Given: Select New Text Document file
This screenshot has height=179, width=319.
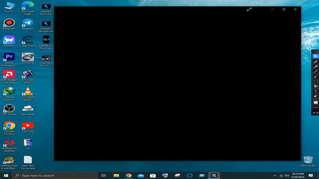Looking at the screenshot, I should [28, 163].
